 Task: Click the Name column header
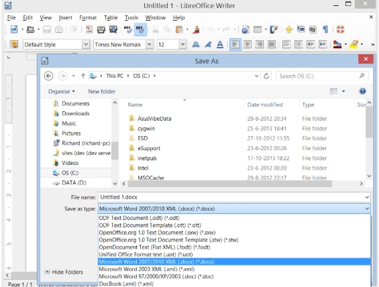[135, 105]
